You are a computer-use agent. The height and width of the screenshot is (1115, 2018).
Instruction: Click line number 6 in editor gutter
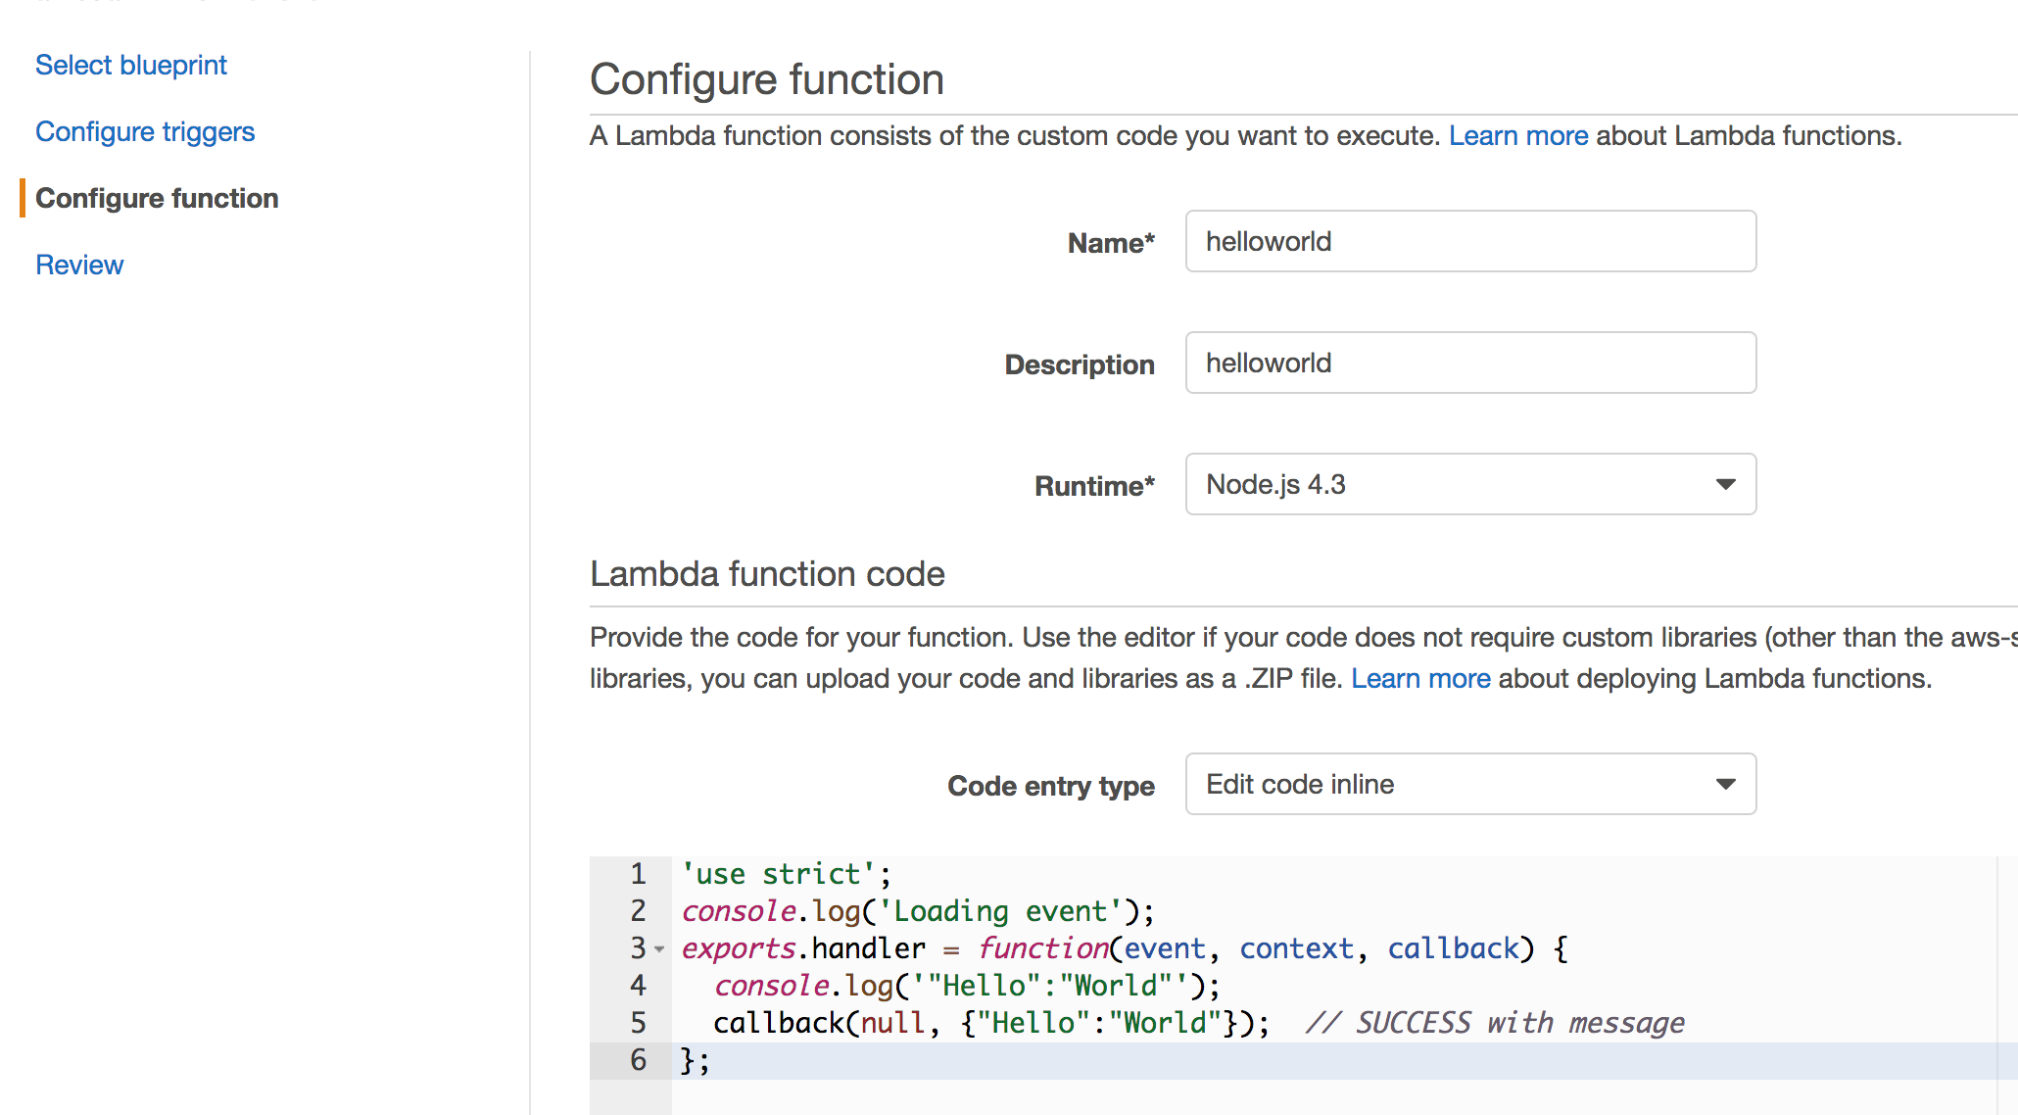[x=638, y=1059]
